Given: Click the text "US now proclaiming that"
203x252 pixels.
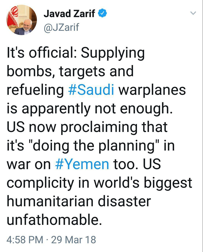Looking at the screenshot, I should [87, 127].
